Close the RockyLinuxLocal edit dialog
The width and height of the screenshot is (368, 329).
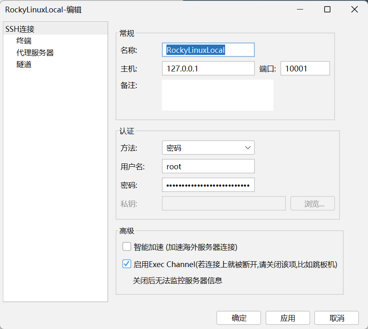[x=354, y=9]
